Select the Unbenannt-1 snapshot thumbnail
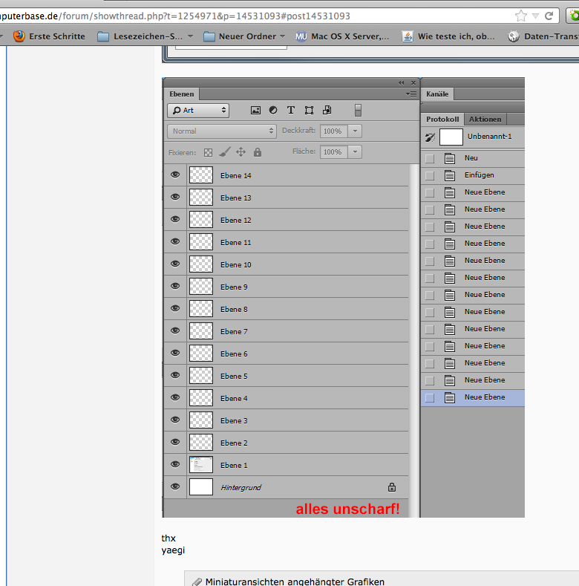579x586 pixels. [451, 137]
